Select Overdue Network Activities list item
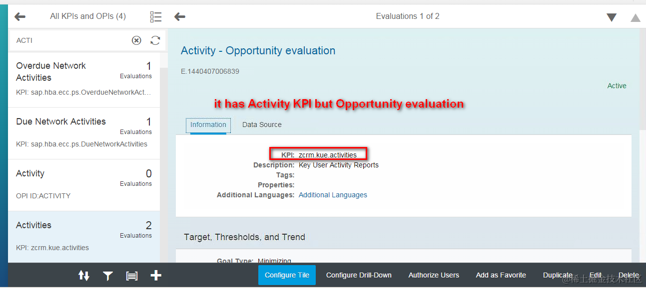The width and height of the screenshot is (646, 288). 84,80
